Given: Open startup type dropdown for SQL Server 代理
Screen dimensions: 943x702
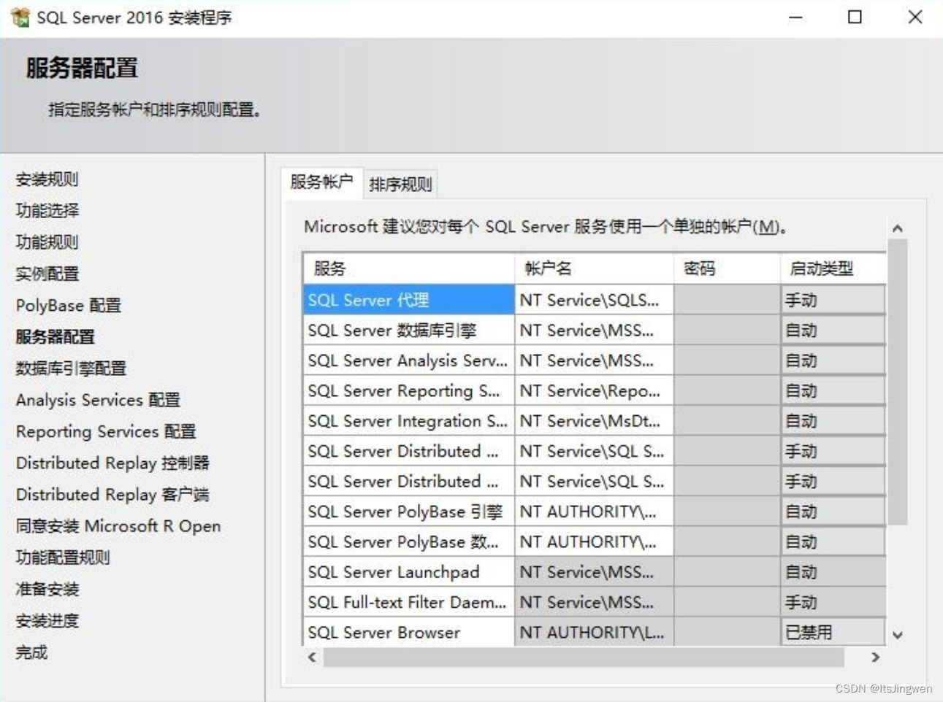Looking at the screenshot, I should point(833,300).
